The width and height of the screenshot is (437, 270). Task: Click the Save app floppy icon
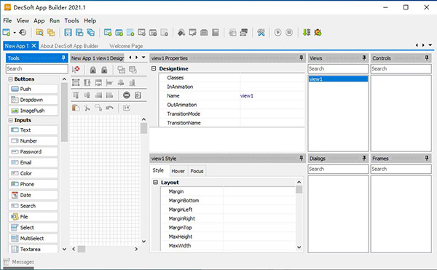point(68,32)
